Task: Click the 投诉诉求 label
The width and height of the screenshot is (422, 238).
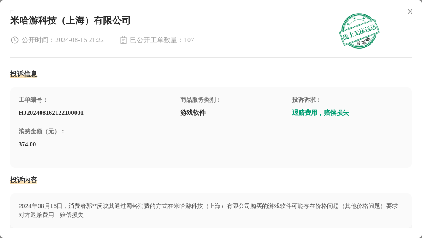Action: tap(306, 100)
